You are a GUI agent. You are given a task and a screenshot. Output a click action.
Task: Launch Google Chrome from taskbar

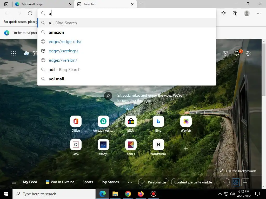coord(128,194)
